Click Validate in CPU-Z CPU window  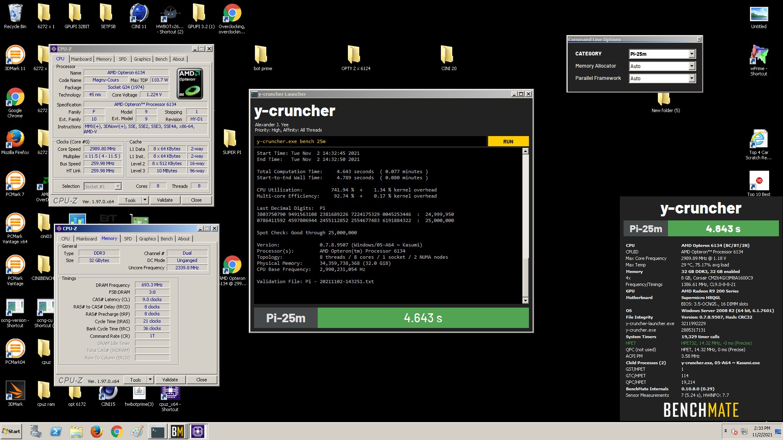pyautogui.click(x=165, y=200)
